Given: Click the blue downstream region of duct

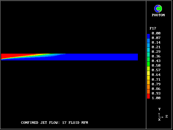Looking at the screenshot, I should click(x=108, y=57).
